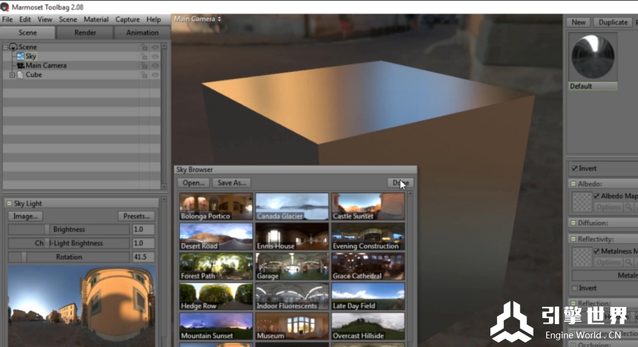Click the Marmoset Toolbag app icon in title bar
This screenshot has width=638, height=347.
pyautogui.click(x=6, y=7)
